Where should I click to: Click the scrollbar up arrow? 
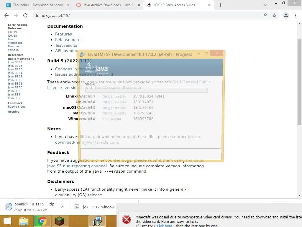click(299, 24)
